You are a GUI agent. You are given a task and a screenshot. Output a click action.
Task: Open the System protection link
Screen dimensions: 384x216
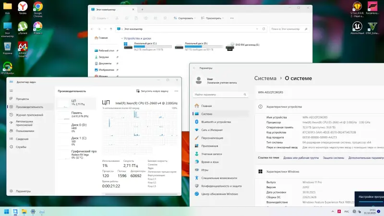pos(333,157)
